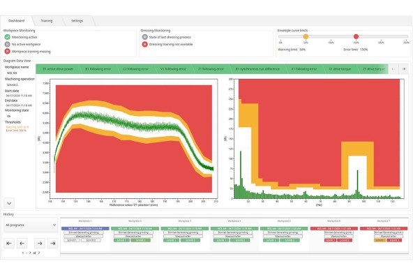Click orange Schnitt 1 under Workpiece 7
Viewport: 413px width, 275px height.
pos(380,240)
